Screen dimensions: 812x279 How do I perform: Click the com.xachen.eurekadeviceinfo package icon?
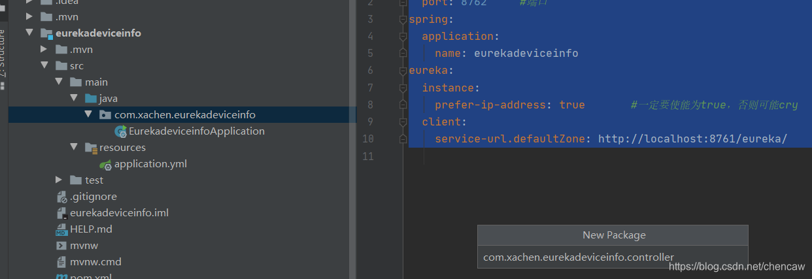(105, 114)
